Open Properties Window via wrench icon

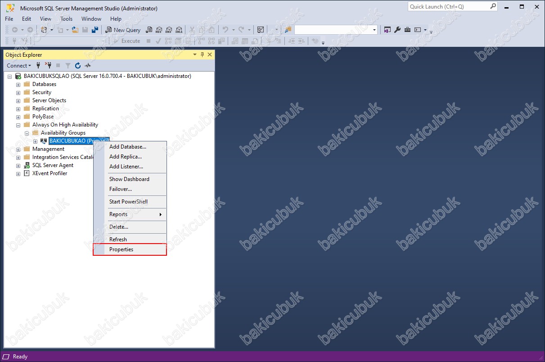(397, 30)
